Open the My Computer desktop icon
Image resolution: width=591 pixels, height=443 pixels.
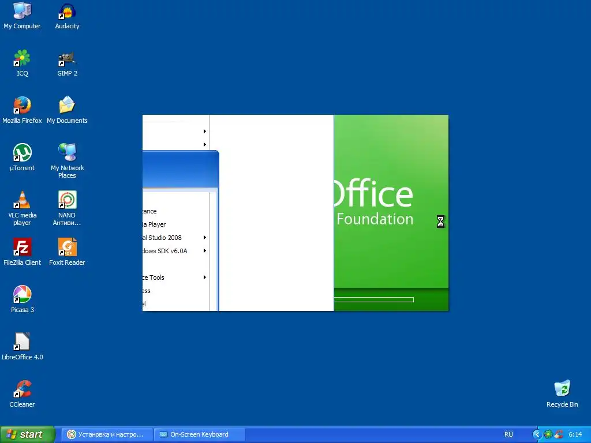point(23,16)
